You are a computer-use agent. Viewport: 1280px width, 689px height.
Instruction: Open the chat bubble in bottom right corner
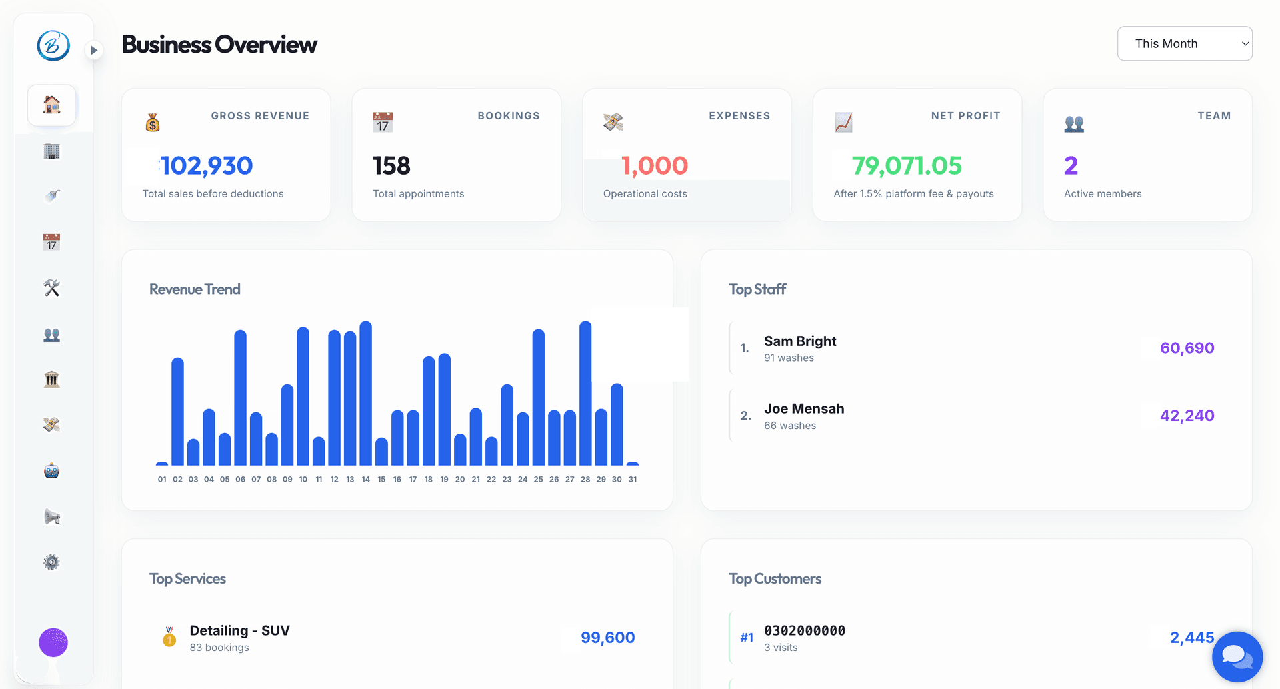(x=1236, y=656)
